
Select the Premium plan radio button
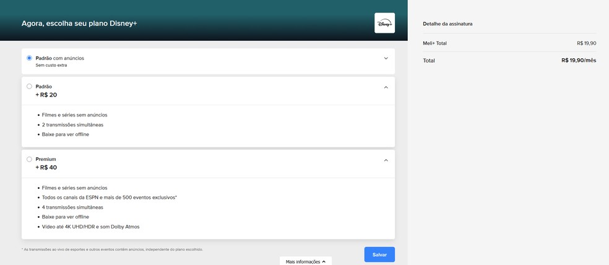(29, 159)
